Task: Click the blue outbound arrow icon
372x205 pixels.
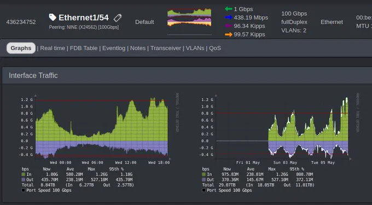Action: point(228,17)
